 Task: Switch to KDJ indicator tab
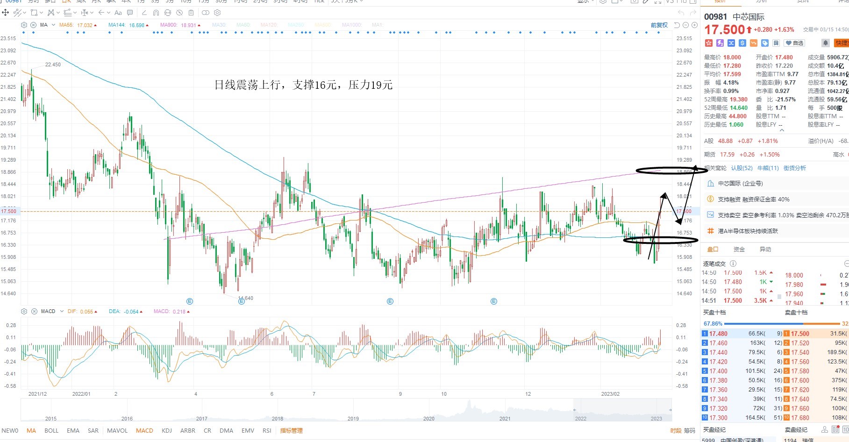[x=166, y=431]
